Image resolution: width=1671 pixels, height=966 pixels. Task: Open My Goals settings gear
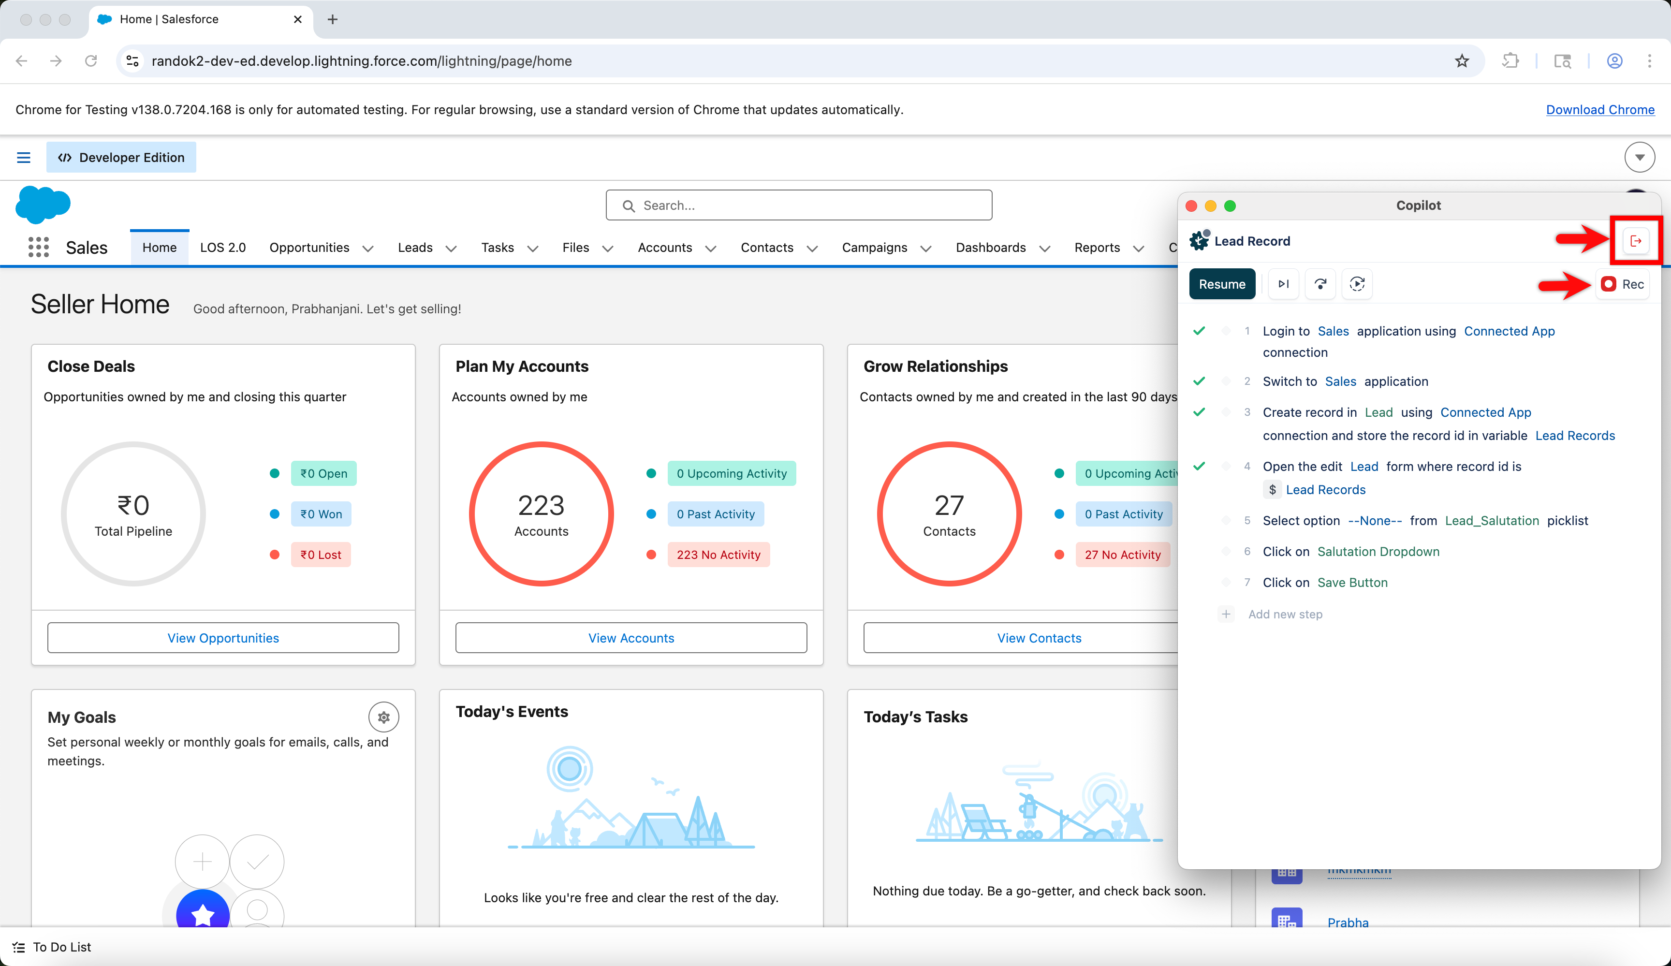click(384, 717)
